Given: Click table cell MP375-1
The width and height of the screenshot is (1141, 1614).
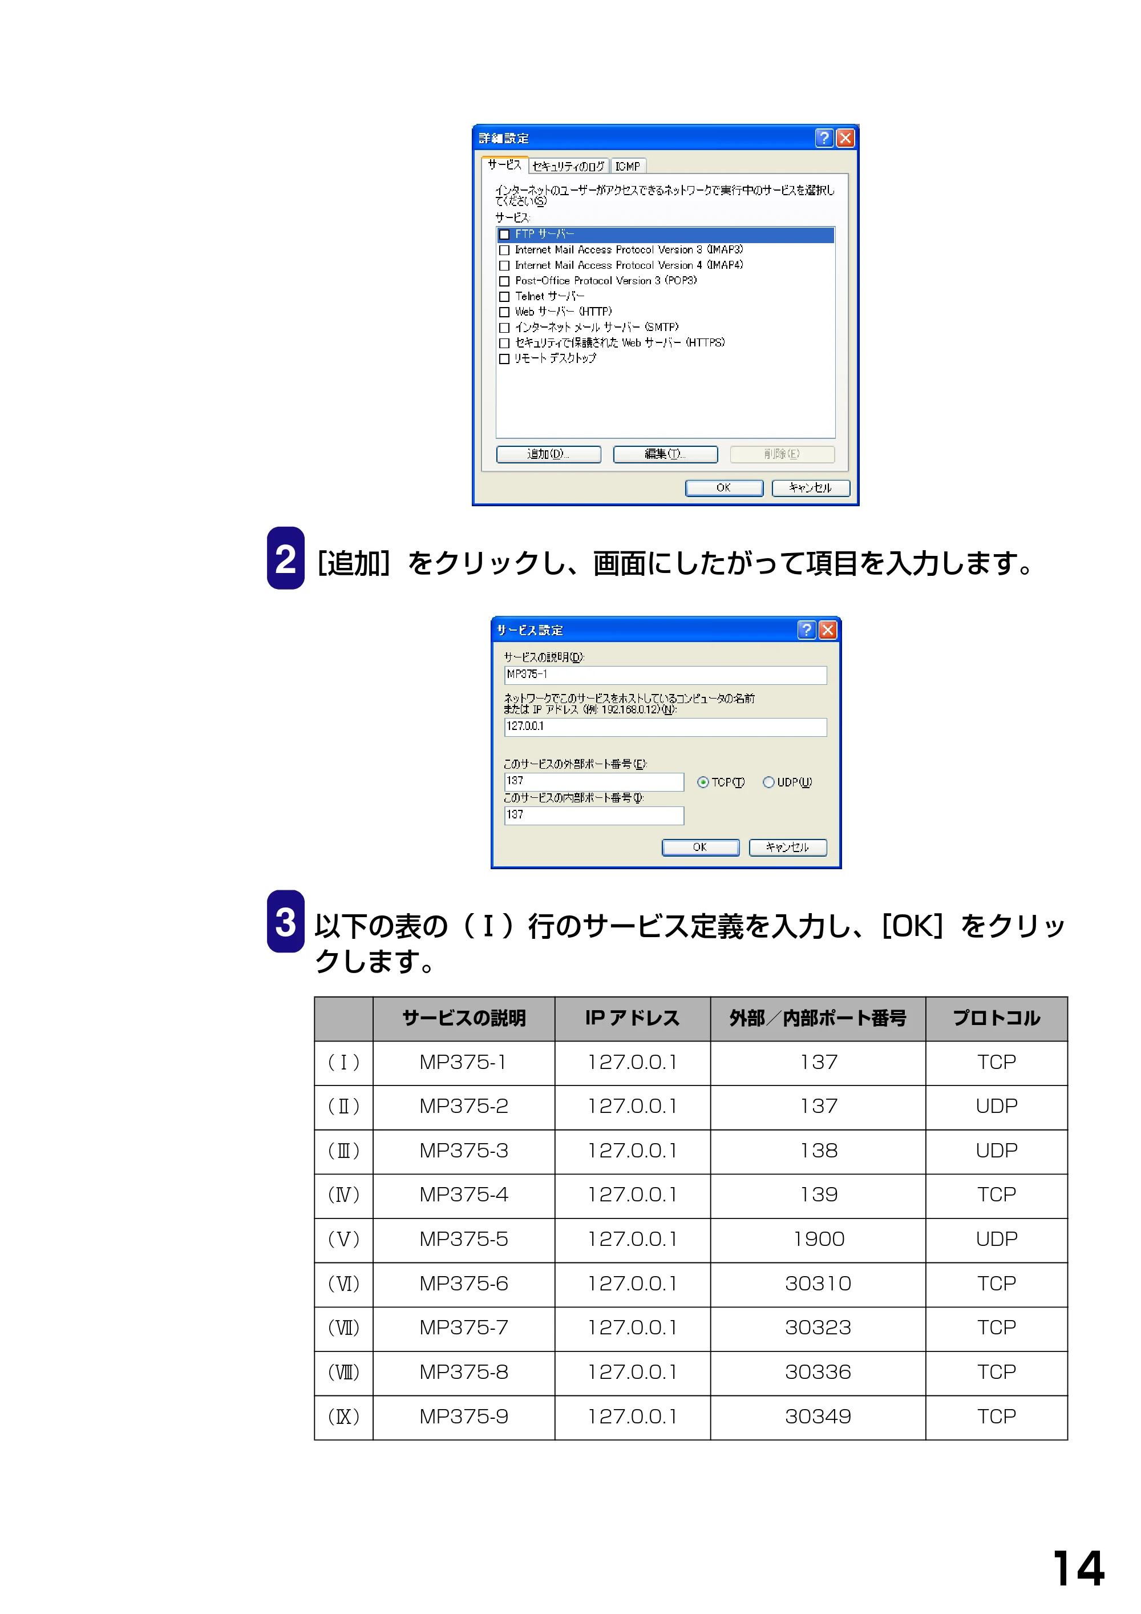Looking at the screenshot, I should [464, 1062].
